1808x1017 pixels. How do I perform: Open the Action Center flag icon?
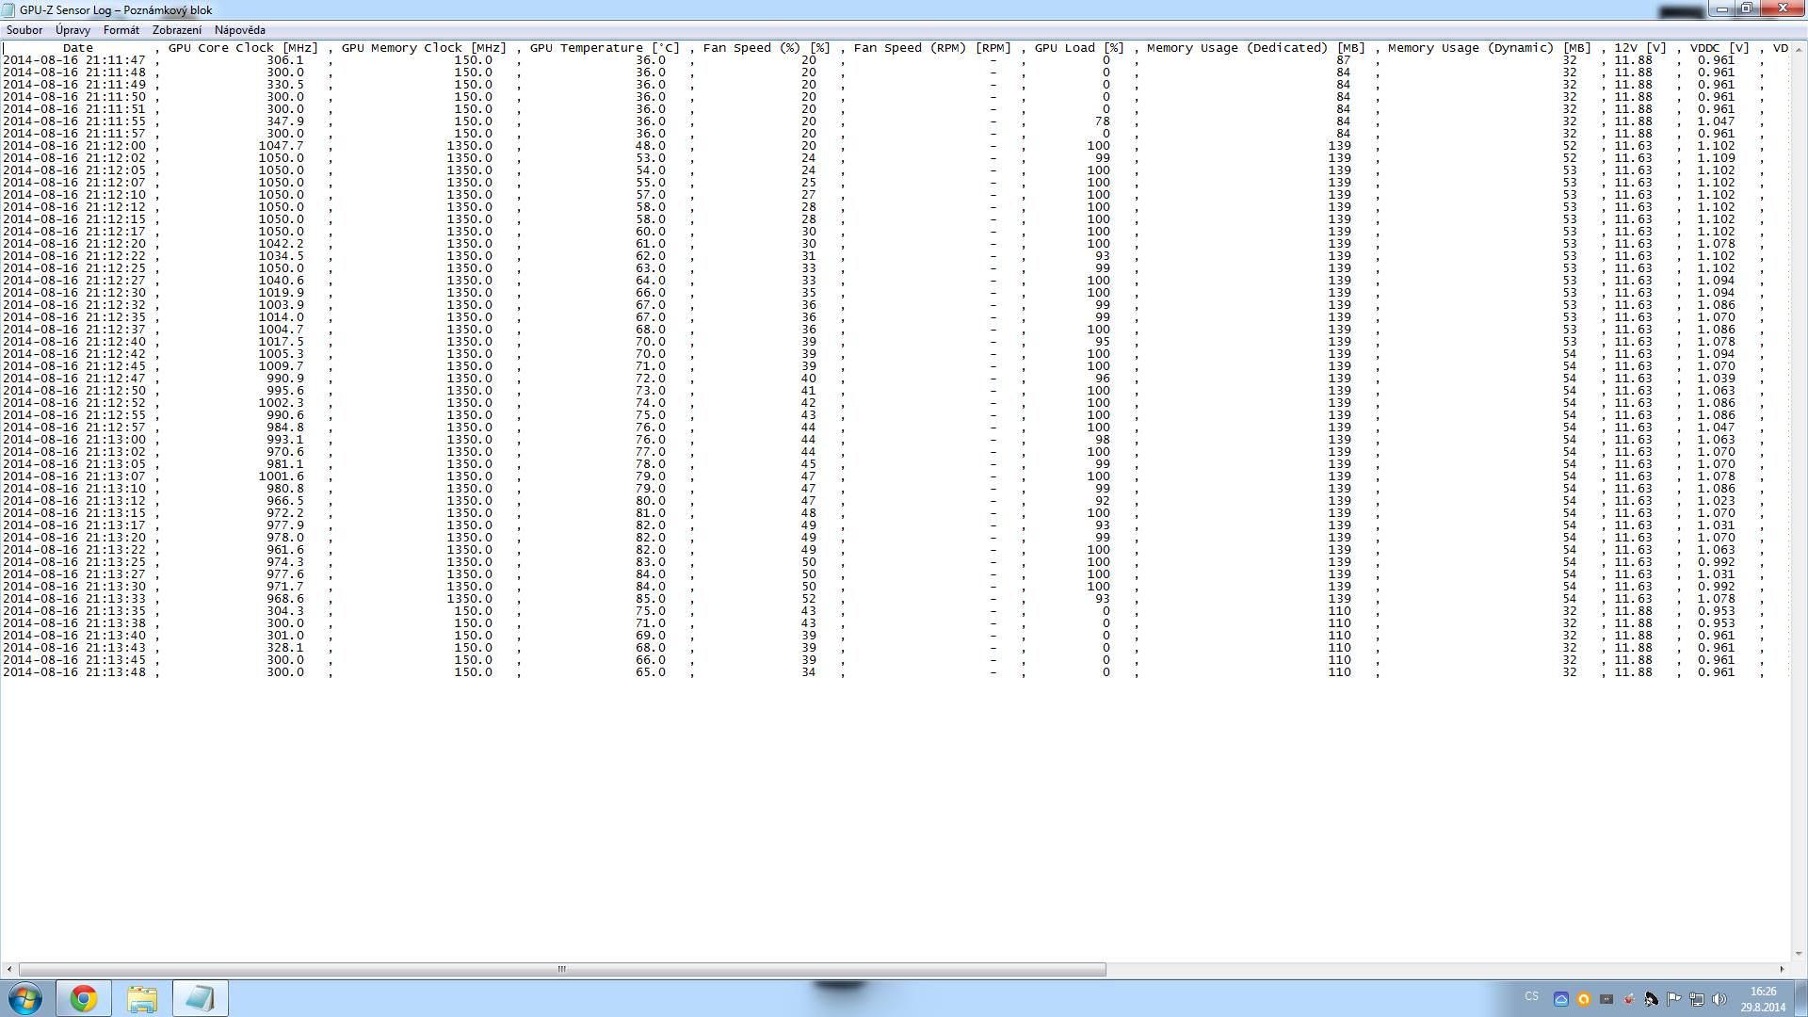tap(1673, 999)
